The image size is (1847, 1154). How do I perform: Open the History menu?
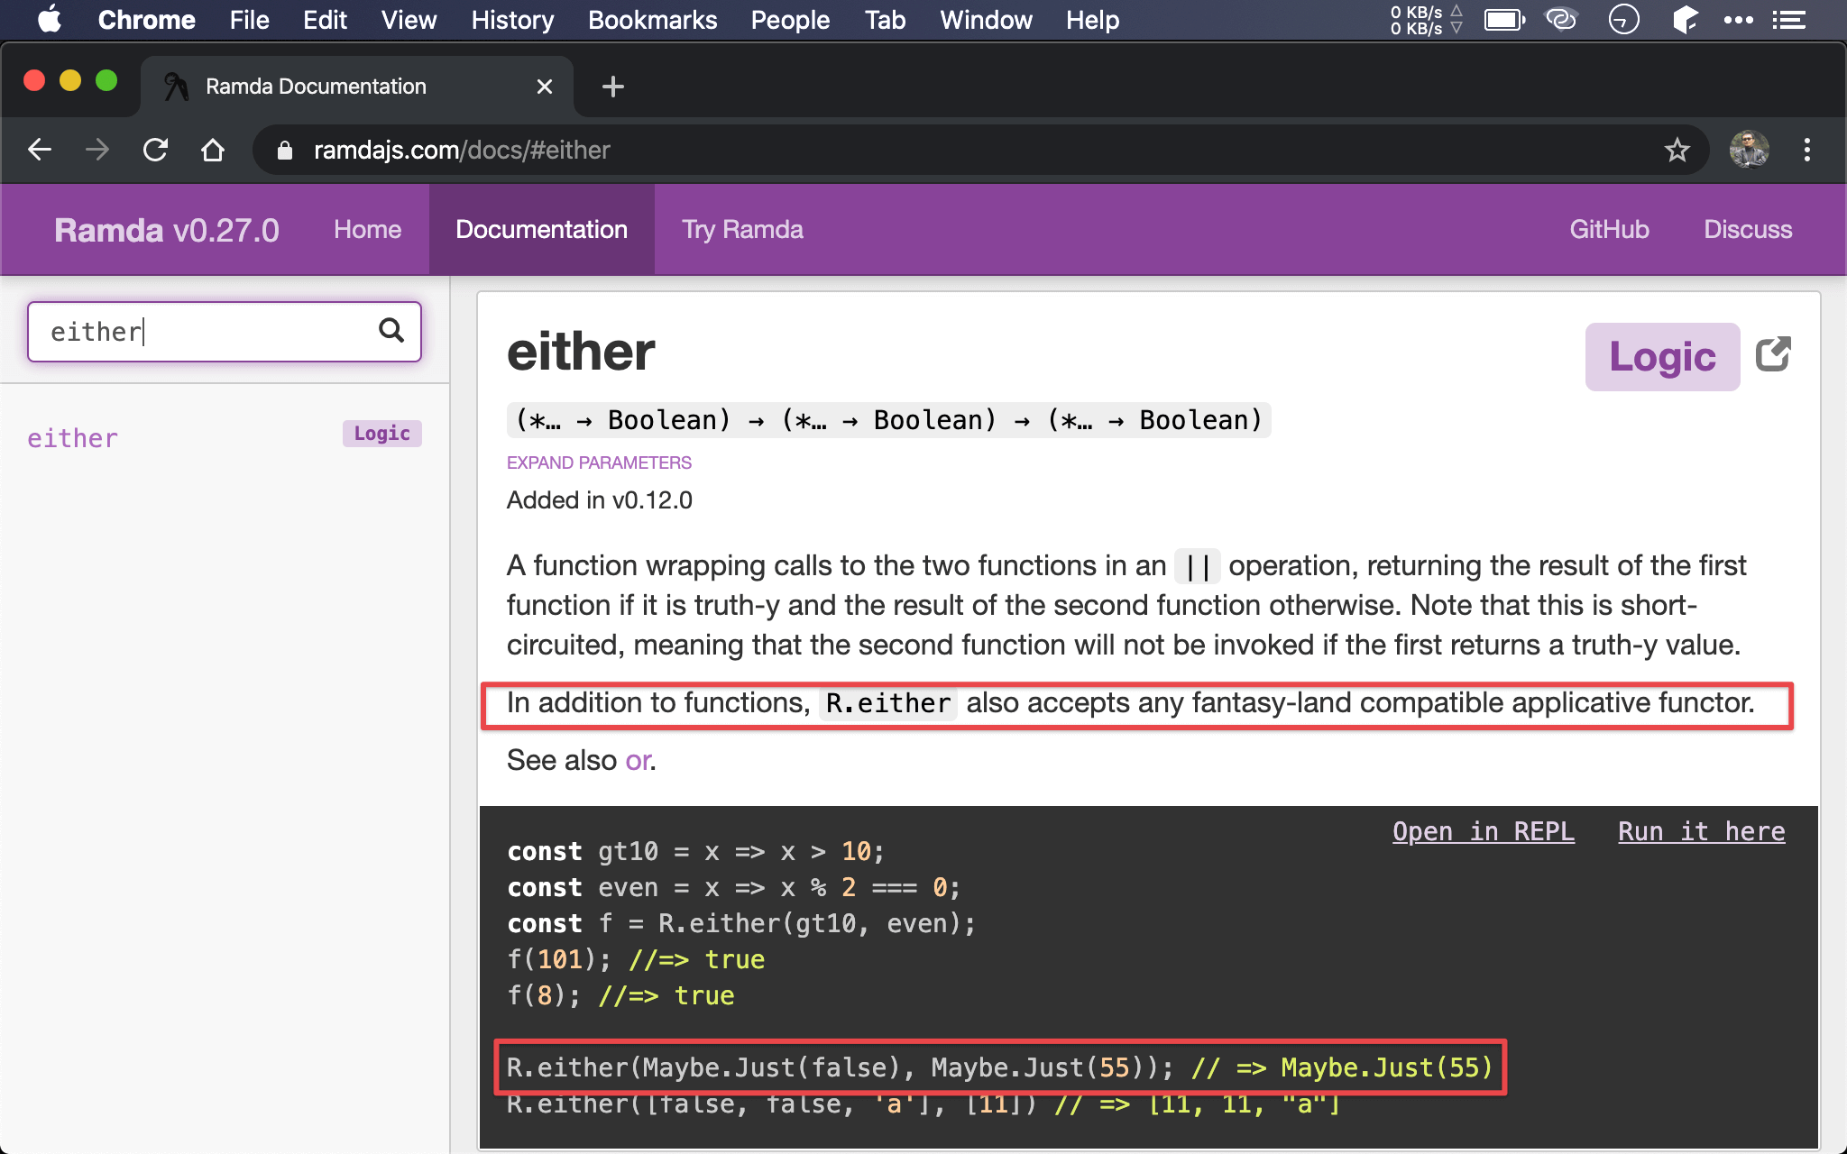512,20
